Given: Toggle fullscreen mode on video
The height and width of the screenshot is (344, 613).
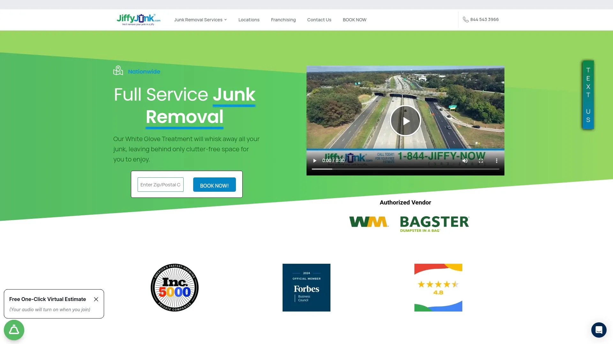Looking at the screenshot, I should pos(481,161).
